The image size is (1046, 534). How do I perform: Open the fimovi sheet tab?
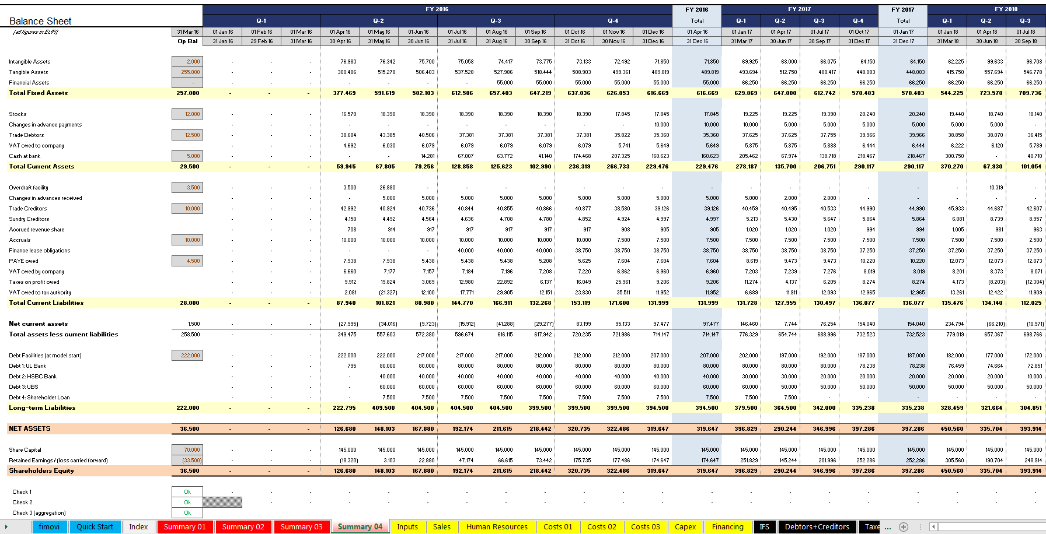49,527
